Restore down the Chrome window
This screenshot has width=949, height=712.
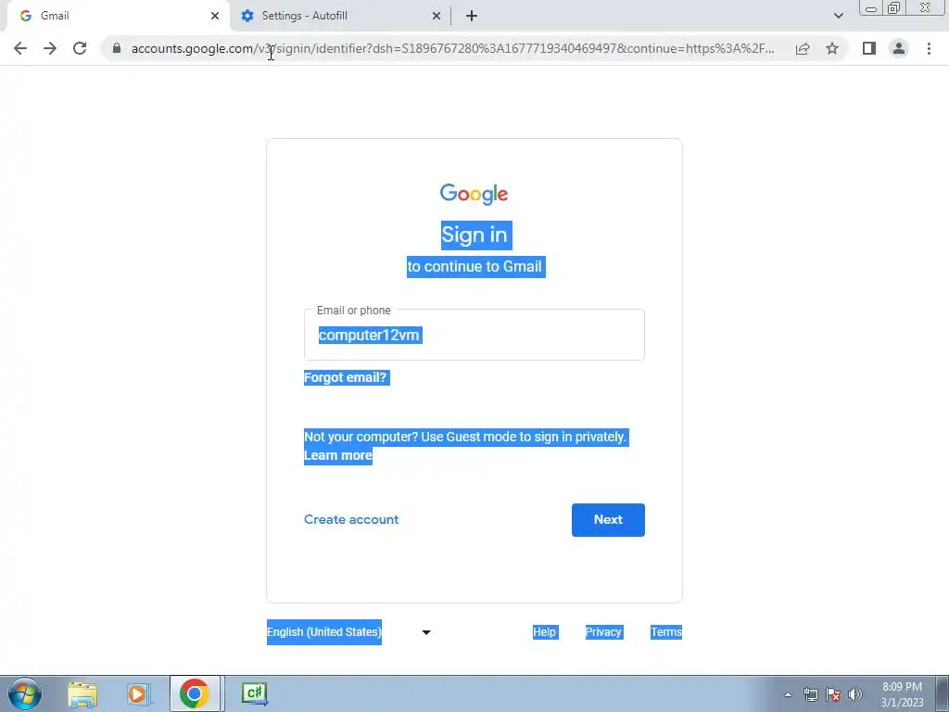pos(893,8)
